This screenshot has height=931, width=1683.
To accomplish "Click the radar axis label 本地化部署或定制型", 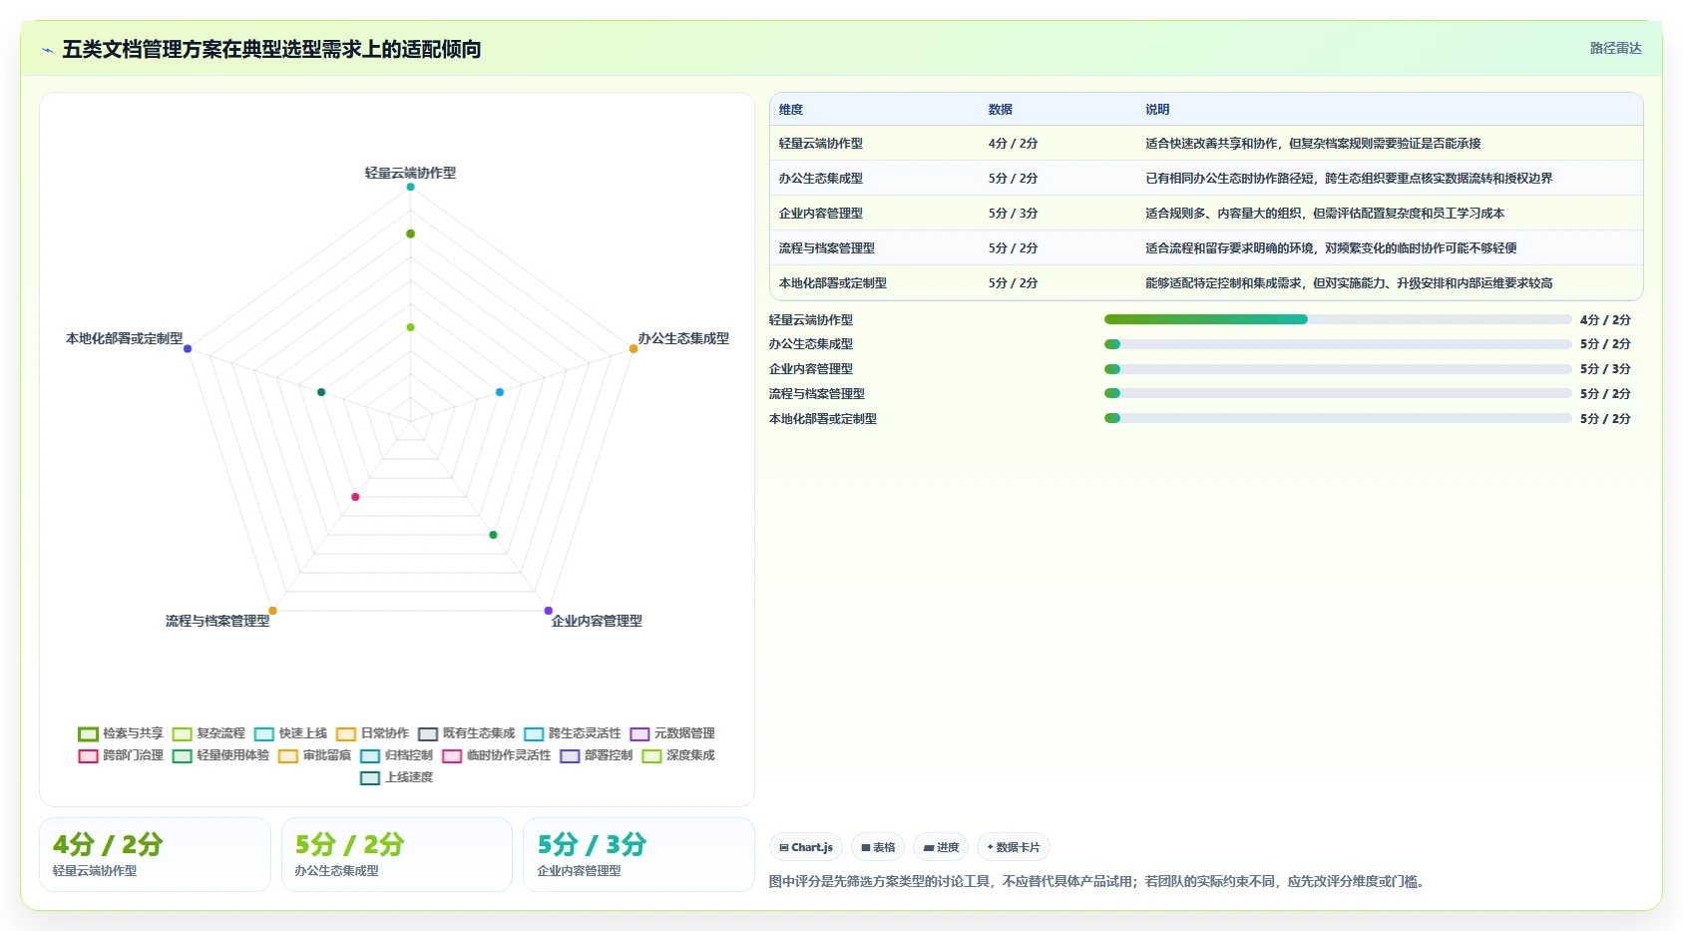I will point(125,338).
